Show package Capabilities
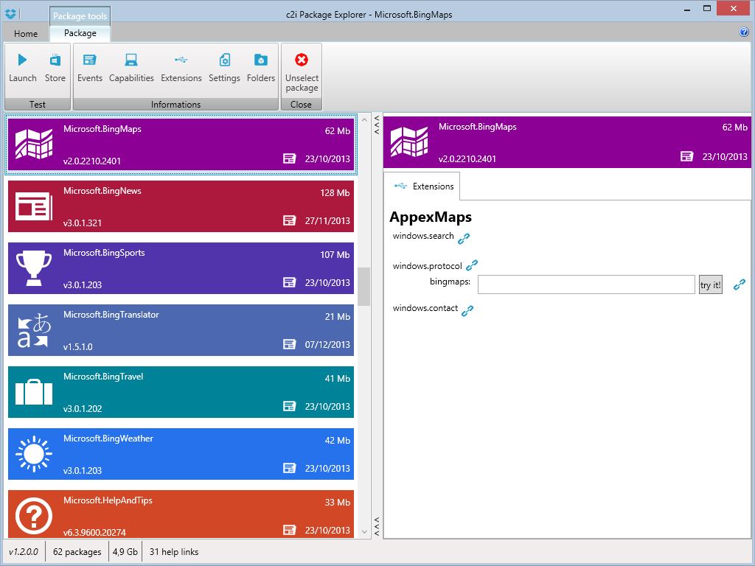 coord(131,69)
